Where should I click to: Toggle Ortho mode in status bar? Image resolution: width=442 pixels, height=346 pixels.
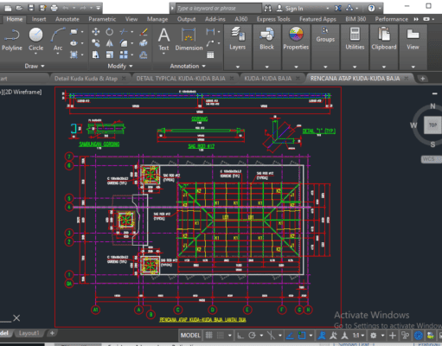[240, 335]
